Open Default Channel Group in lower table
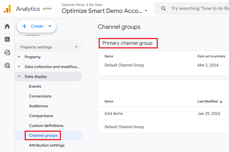Image resolution: width=229 pixels, height=152 pixels. (124, 127)
